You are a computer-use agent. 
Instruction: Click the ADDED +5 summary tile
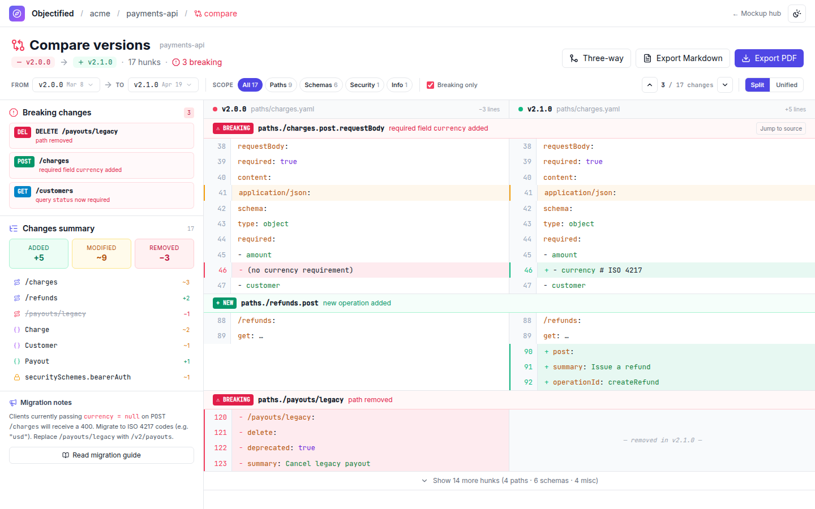click(38, 253)
